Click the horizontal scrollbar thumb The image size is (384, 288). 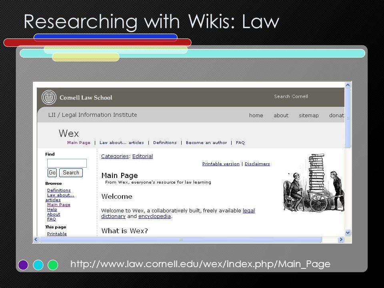(x=181, y=239)
